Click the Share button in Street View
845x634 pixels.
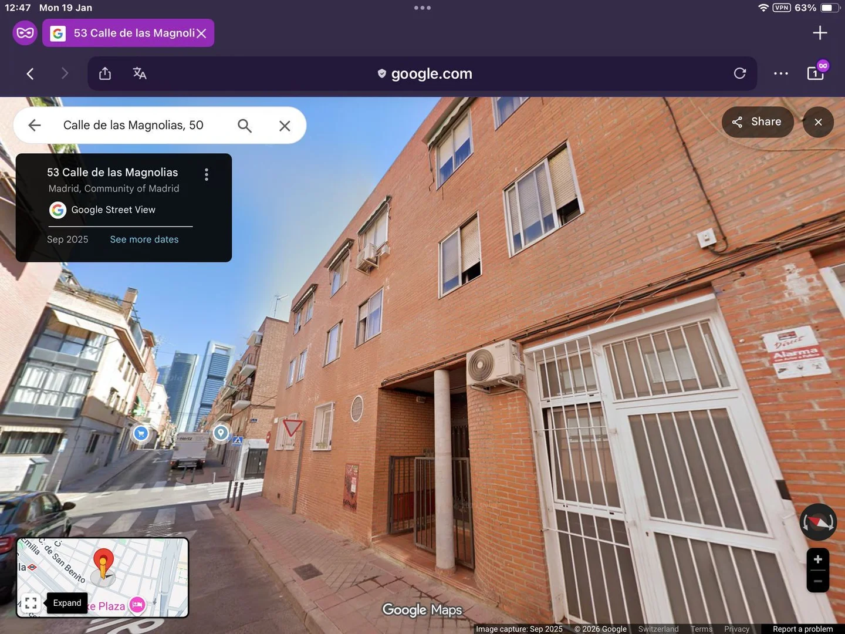click(x=757, y=122)
